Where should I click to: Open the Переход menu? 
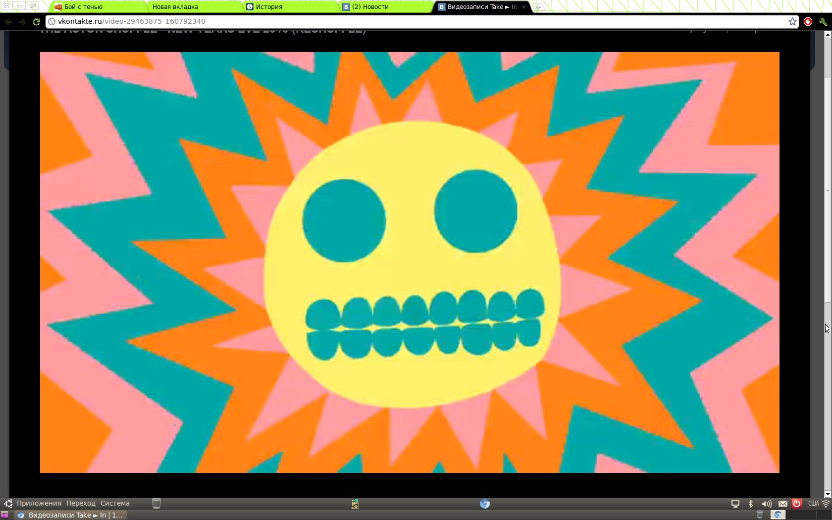[x=81, y=503]
